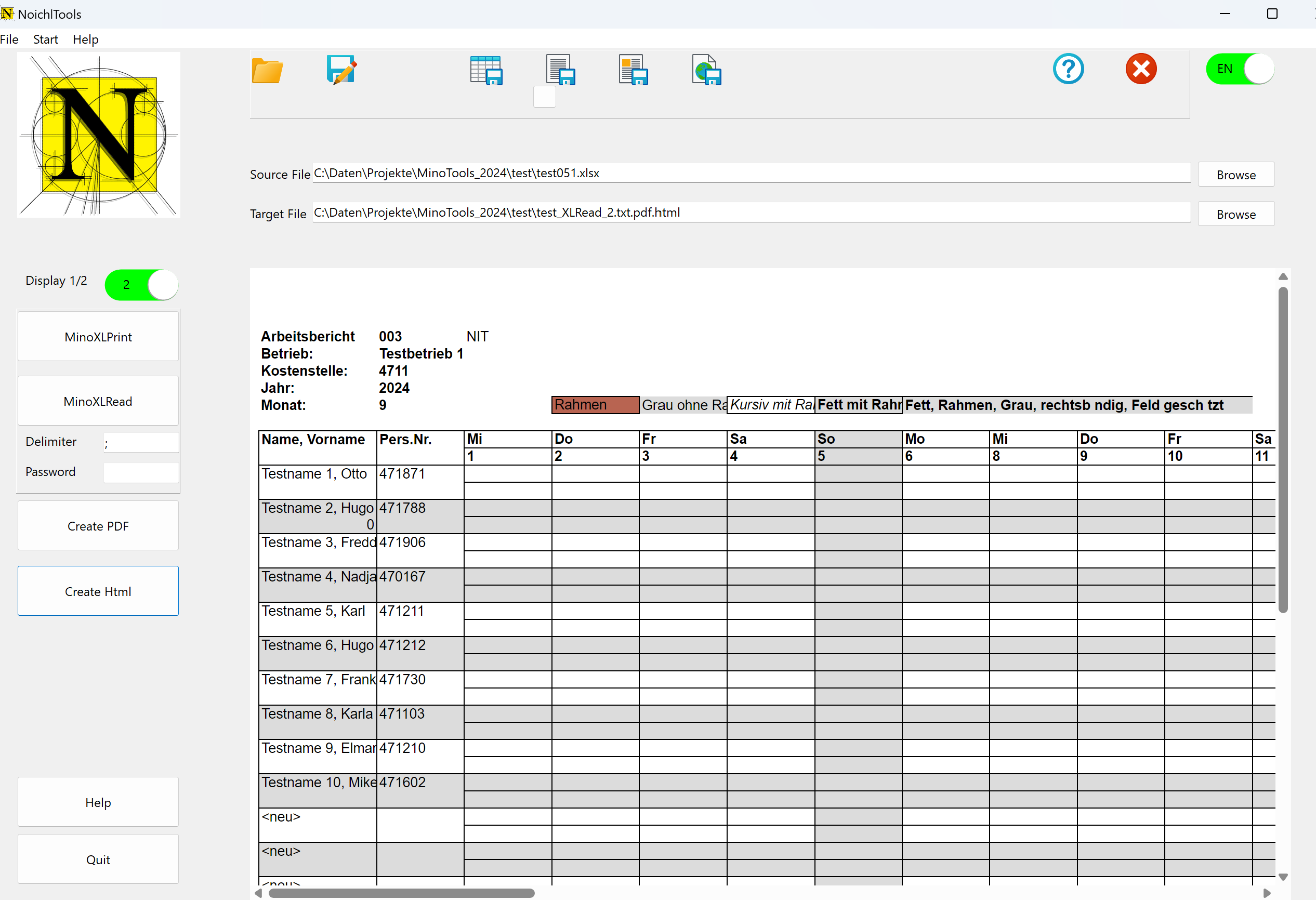Click the 'Testname 2, Hugo' row
The width and height of the screenshot is (1316, 900).
(x=318, y=516)
